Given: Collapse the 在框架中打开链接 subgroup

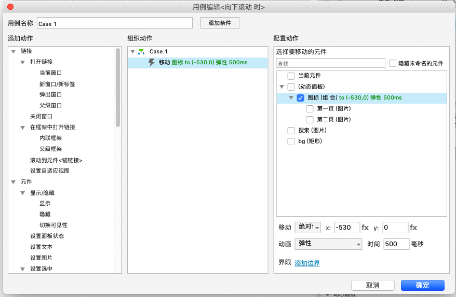Looking at the screenshot, I should click(x=22, y=128).
